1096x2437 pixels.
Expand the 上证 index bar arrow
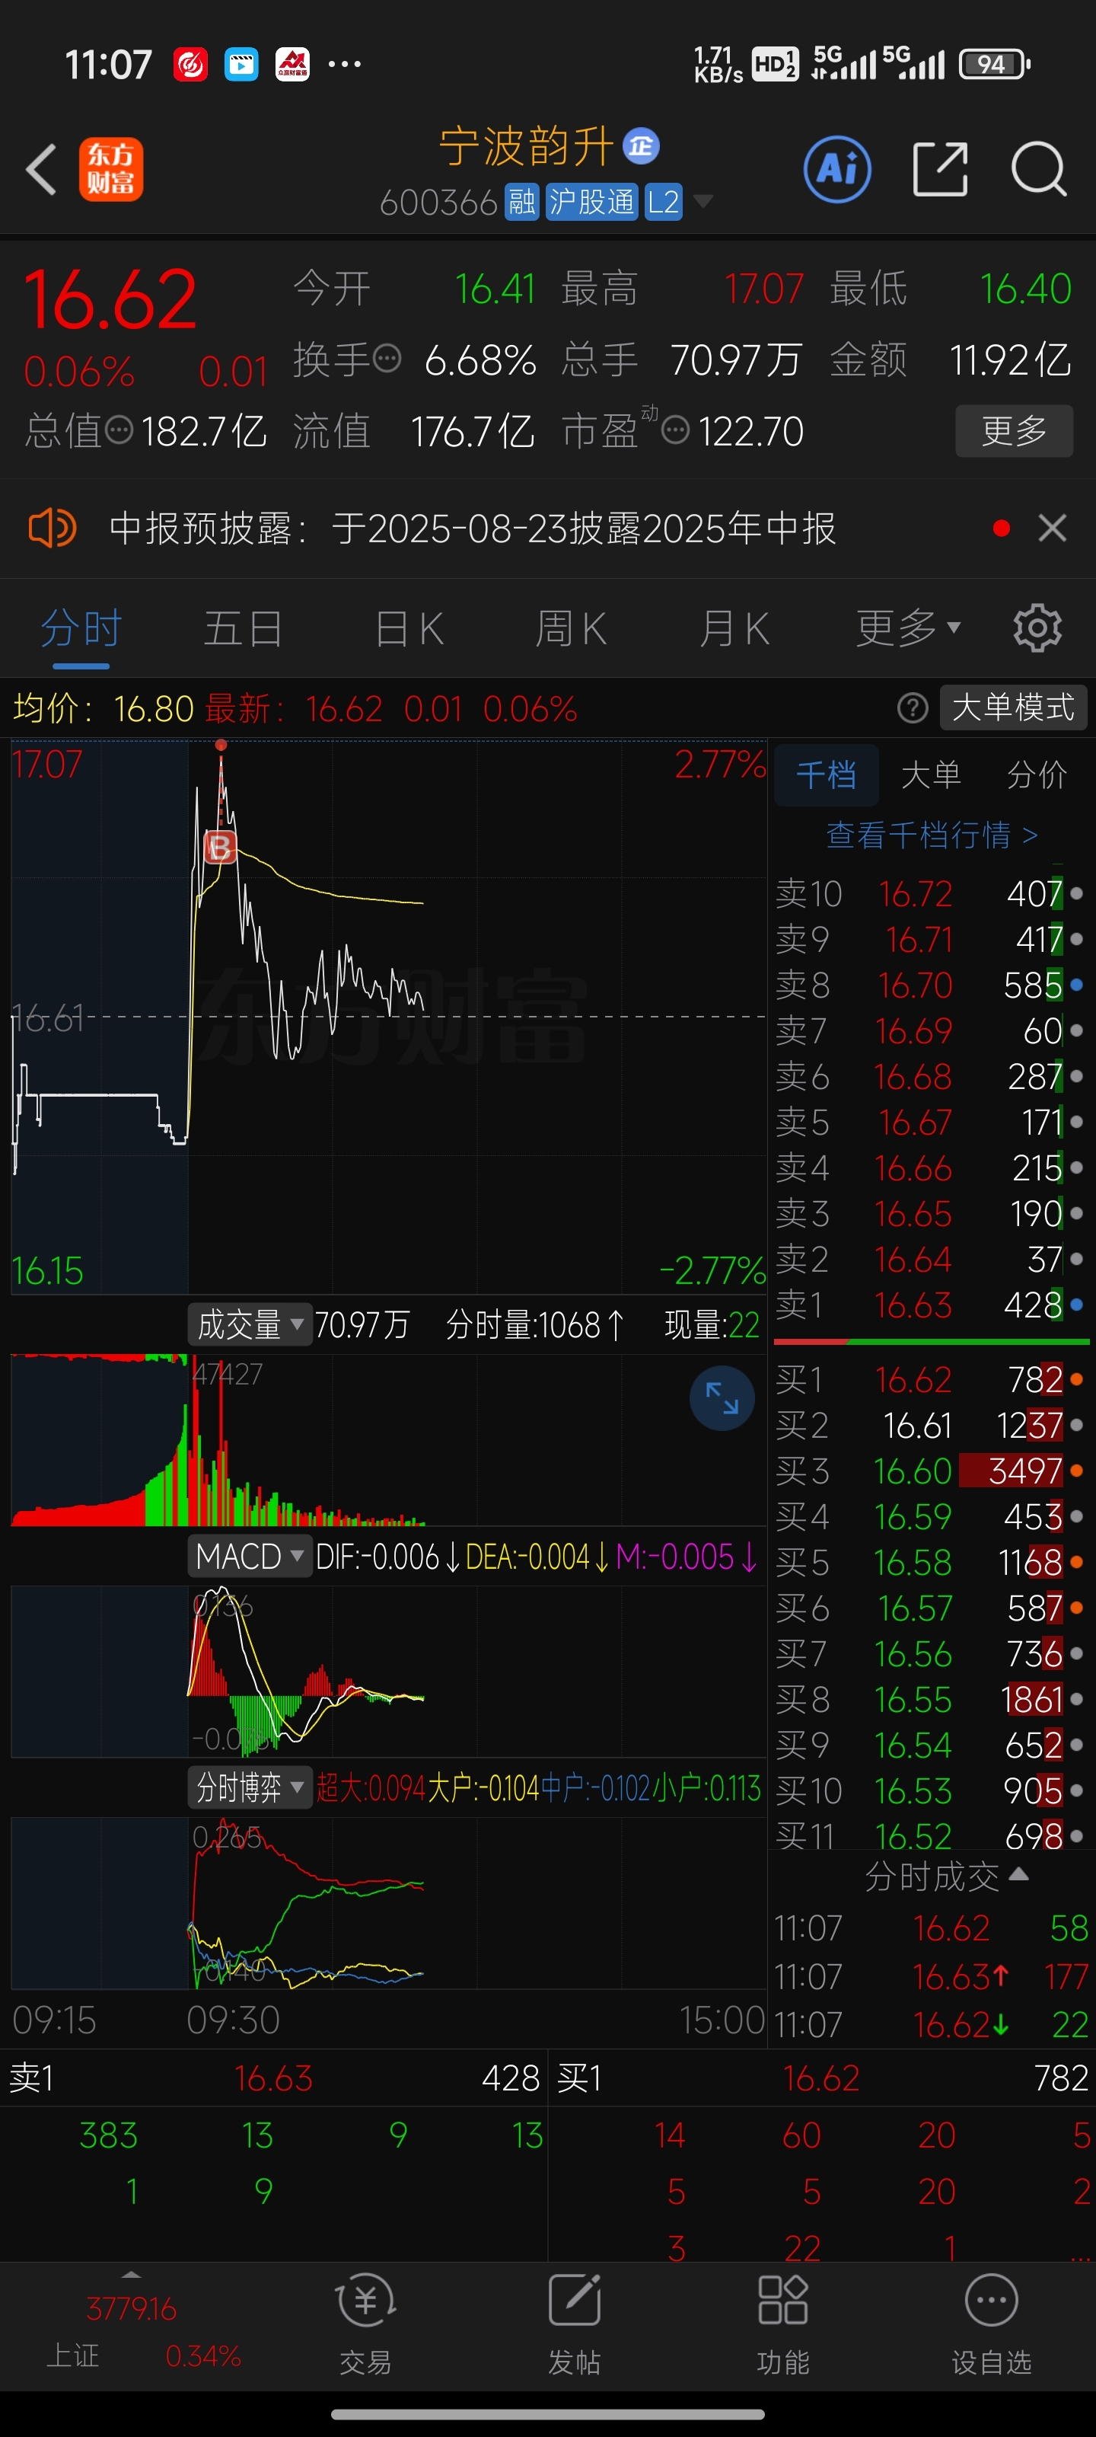(132, 2274)
